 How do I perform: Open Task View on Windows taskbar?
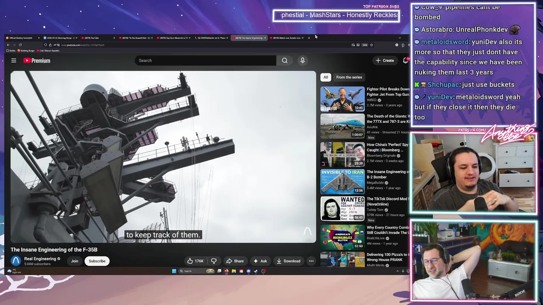219,271
